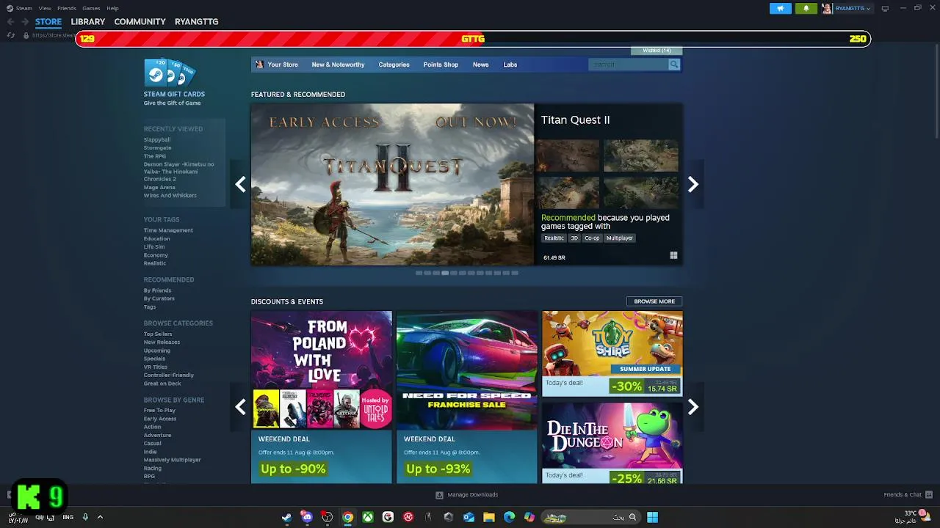940x528 pixels.
Task: Open the Windows Start button
Action: [x=652, y=517]
